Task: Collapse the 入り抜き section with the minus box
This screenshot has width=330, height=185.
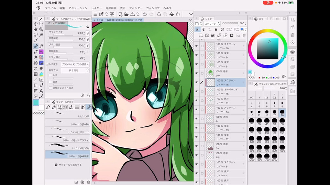Action: [47, 64]
